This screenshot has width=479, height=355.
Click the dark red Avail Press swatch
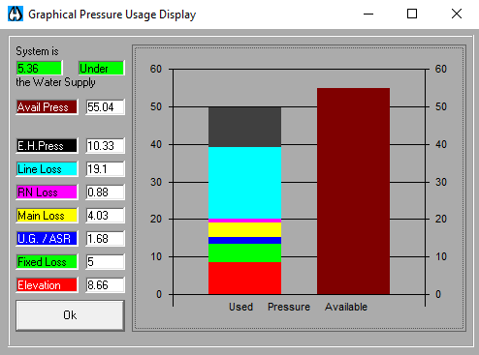pos(47,107)
